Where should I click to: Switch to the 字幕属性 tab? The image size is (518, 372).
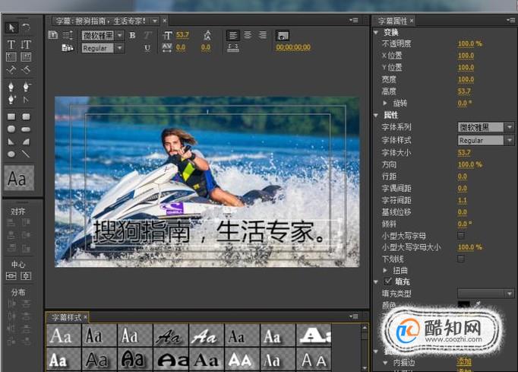393,21
